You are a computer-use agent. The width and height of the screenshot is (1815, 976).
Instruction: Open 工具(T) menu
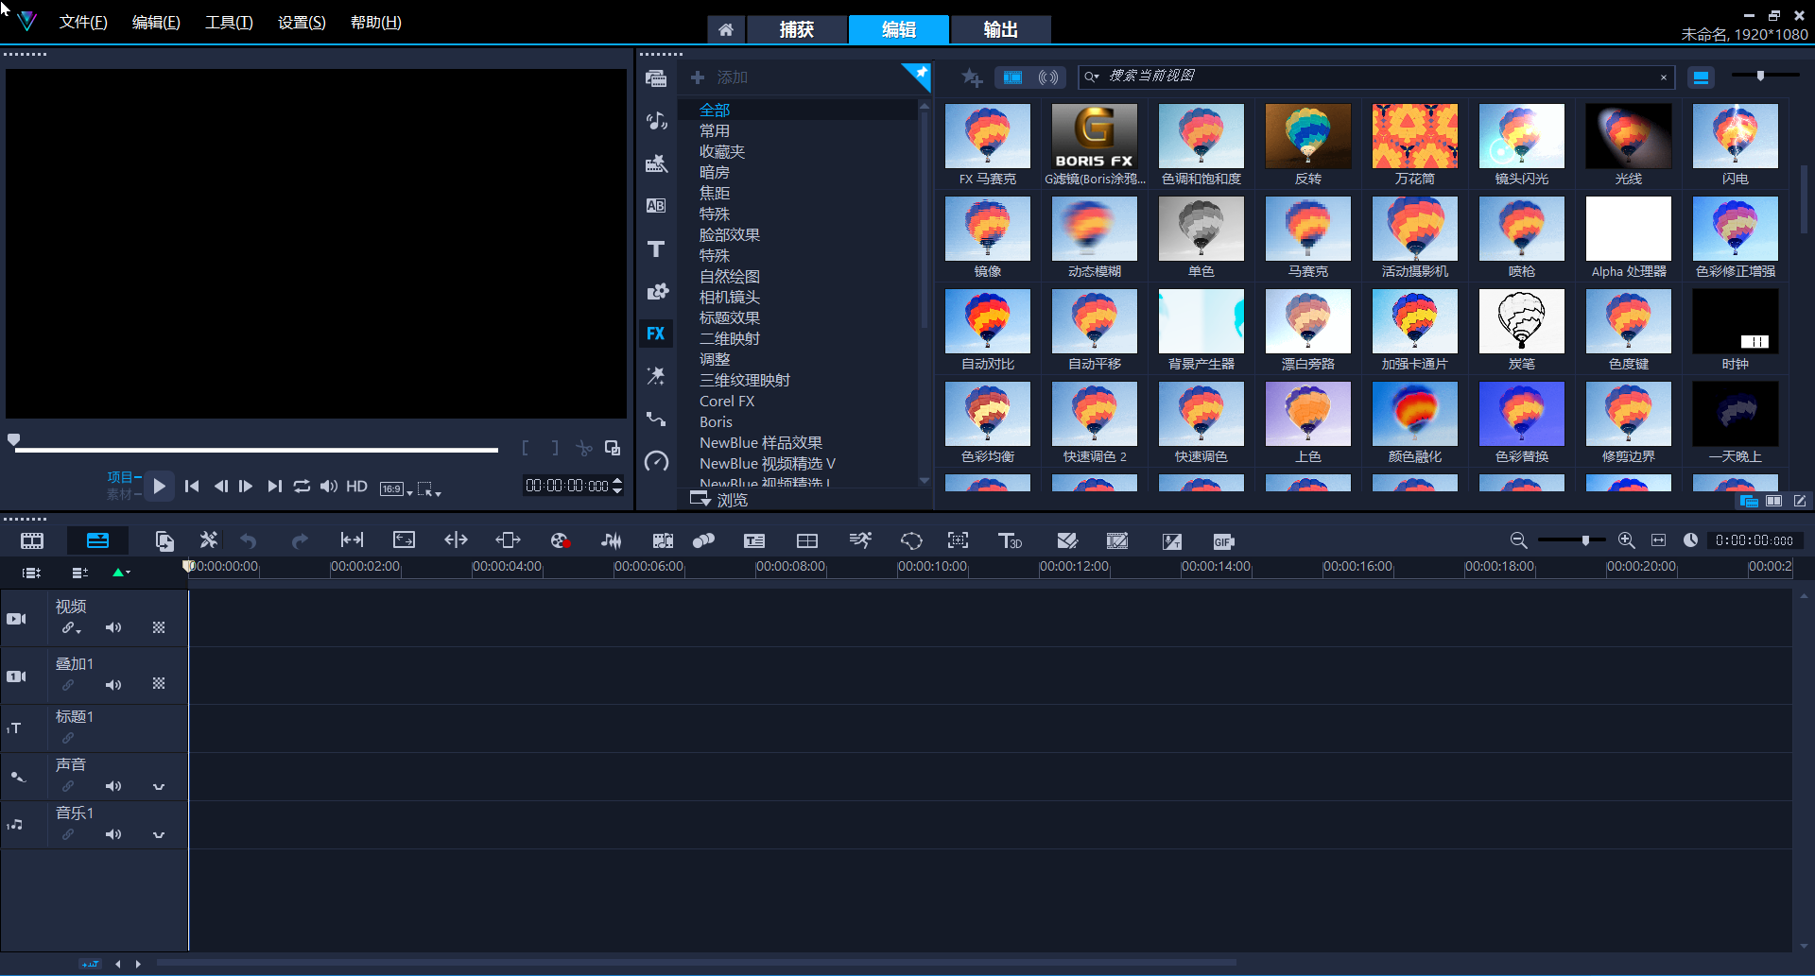click(x=229, y=22)
